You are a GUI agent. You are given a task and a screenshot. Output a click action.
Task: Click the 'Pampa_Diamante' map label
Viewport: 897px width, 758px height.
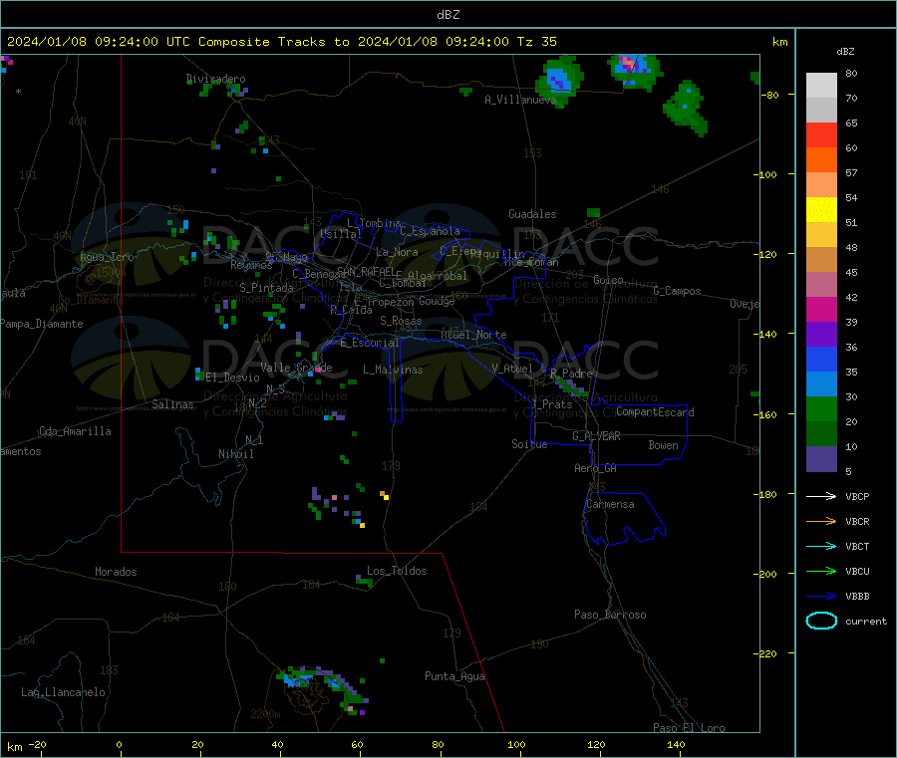[x=41, y=324]
